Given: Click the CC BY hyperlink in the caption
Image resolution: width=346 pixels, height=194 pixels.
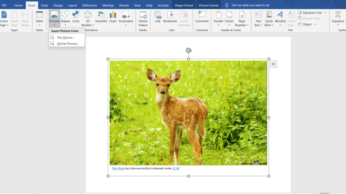Looking at the screenshot, I should tap(176, 168).
